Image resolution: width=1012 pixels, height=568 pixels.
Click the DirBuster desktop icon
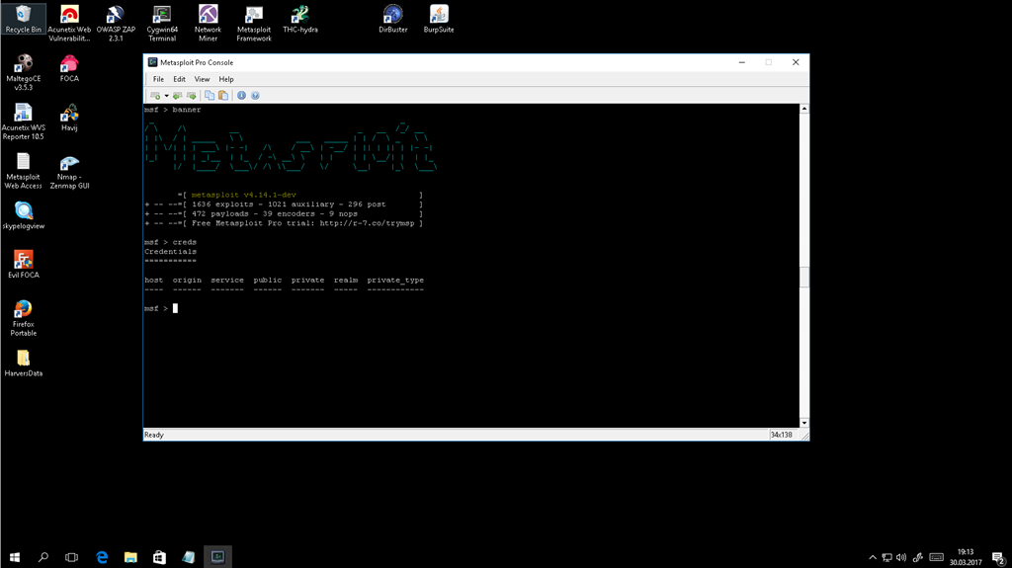coord(393,19)
